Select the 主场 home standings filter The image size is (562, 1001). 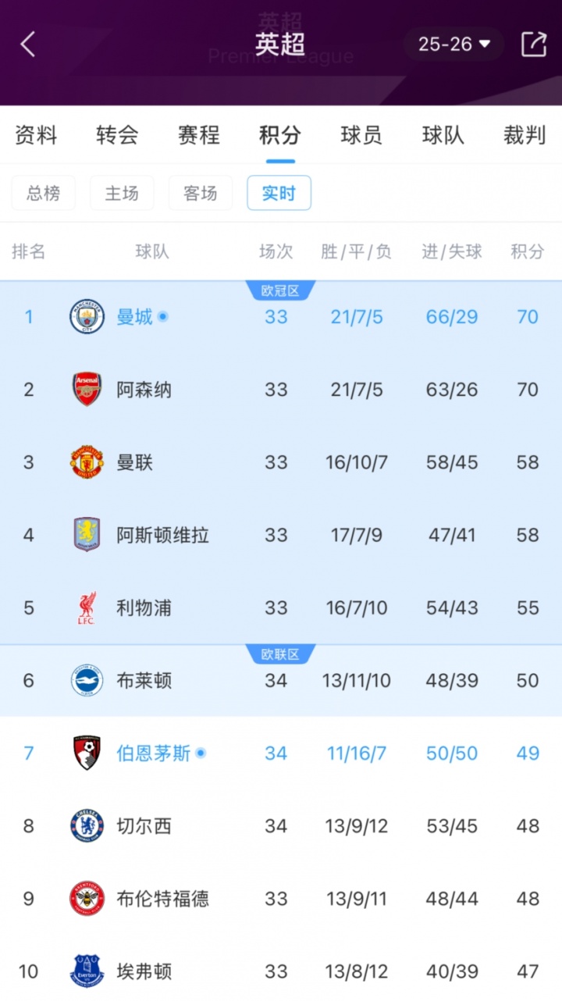[x=122, y=193]
